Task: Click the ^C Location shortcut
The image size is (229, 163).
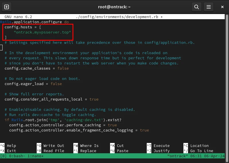Action: tap(196, 146)
